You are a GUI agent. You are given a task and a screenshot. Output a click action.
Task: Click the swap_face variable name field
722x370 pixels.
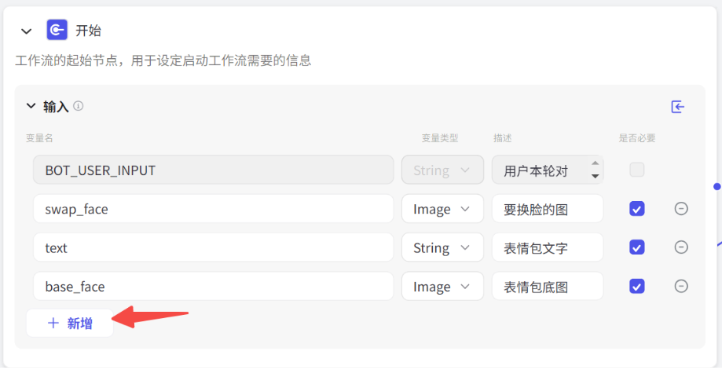tap(213, 209)
